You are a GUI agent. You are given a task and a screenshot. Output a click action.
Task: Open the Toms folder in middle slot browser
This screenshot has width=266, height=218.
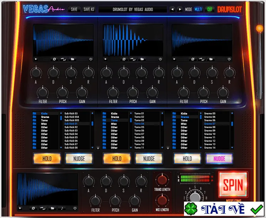coord(114,120)
